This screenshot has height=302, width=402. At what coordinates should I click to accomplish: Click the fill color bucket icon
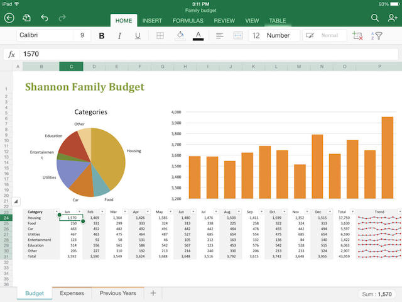pyautogui.click(x=180, y=35)
